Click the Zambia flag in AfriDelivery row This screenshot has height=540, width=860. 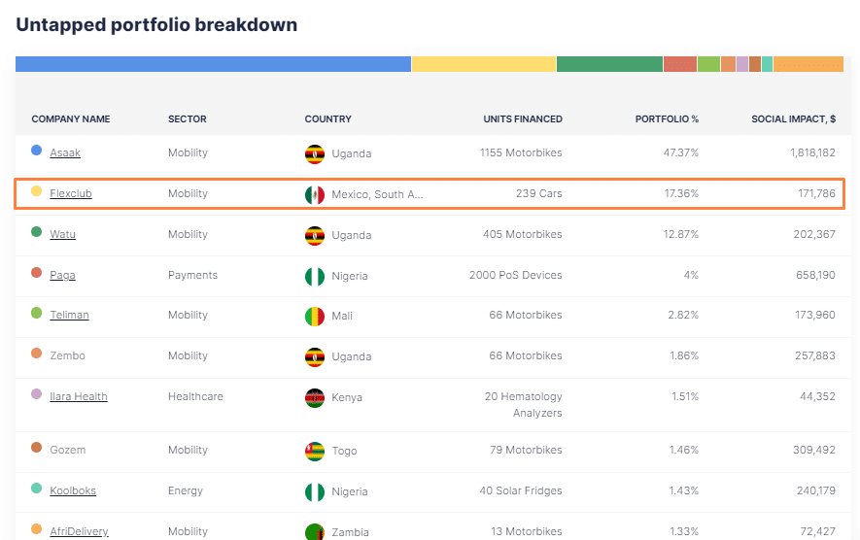tap(315, 532)
